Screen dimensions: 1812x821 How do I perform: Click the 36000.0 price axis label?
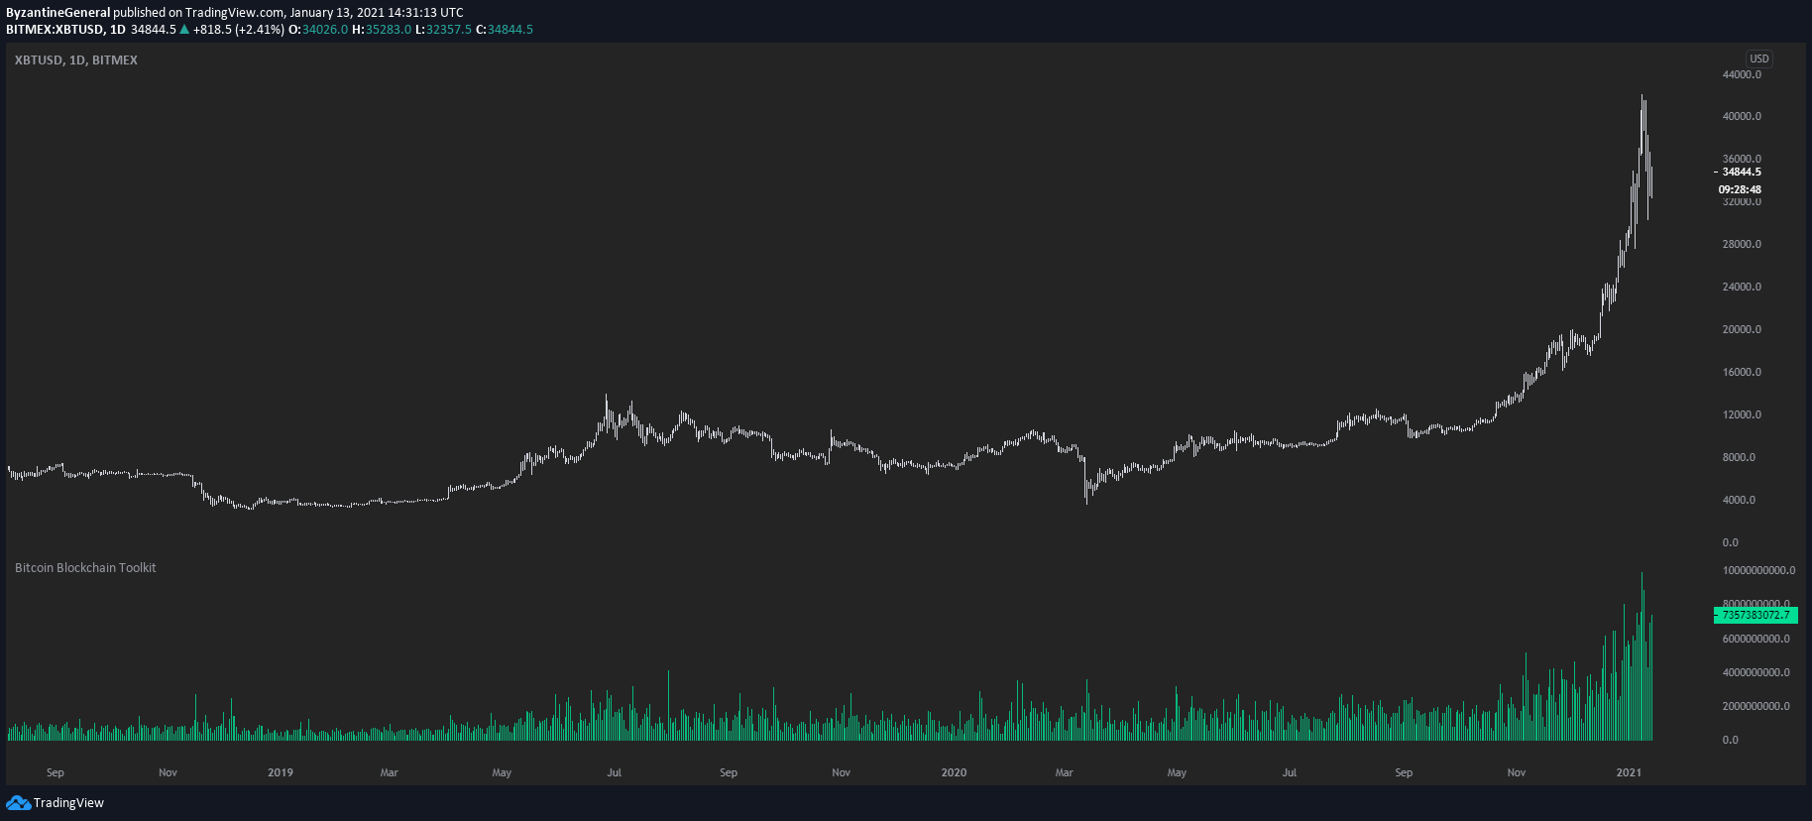[x=1742, y=159]
